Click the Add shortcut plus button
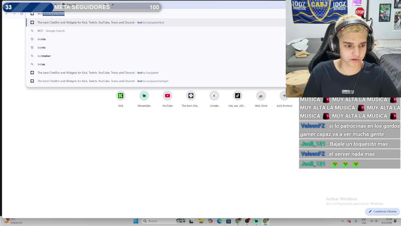The width and height of the screenshot is (401, 226). (284, 96)
